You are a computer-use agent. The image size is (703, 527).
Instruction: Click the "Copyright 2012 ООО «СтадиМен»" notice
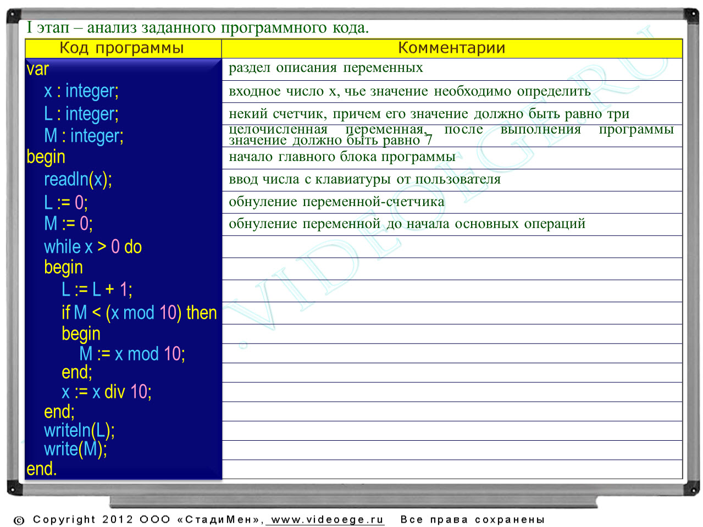pos(148,519)
